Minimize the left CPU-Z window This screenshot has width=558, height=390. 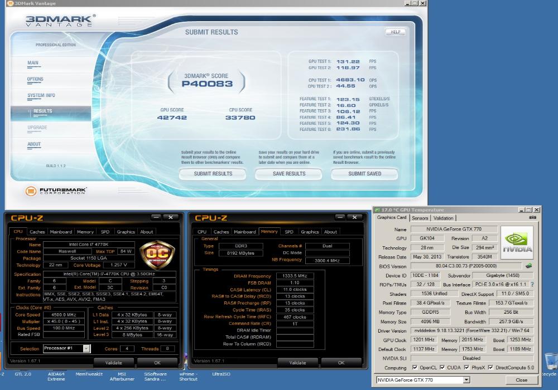point(156,217)
